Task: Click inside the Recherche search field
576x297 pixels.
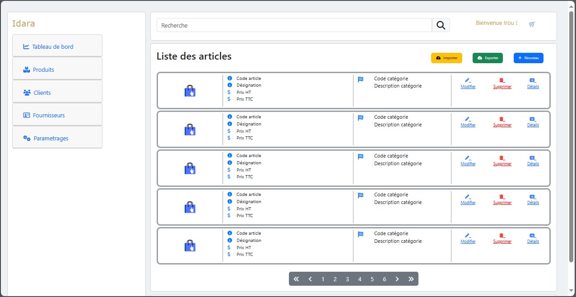Action: [x=293, y=25]
